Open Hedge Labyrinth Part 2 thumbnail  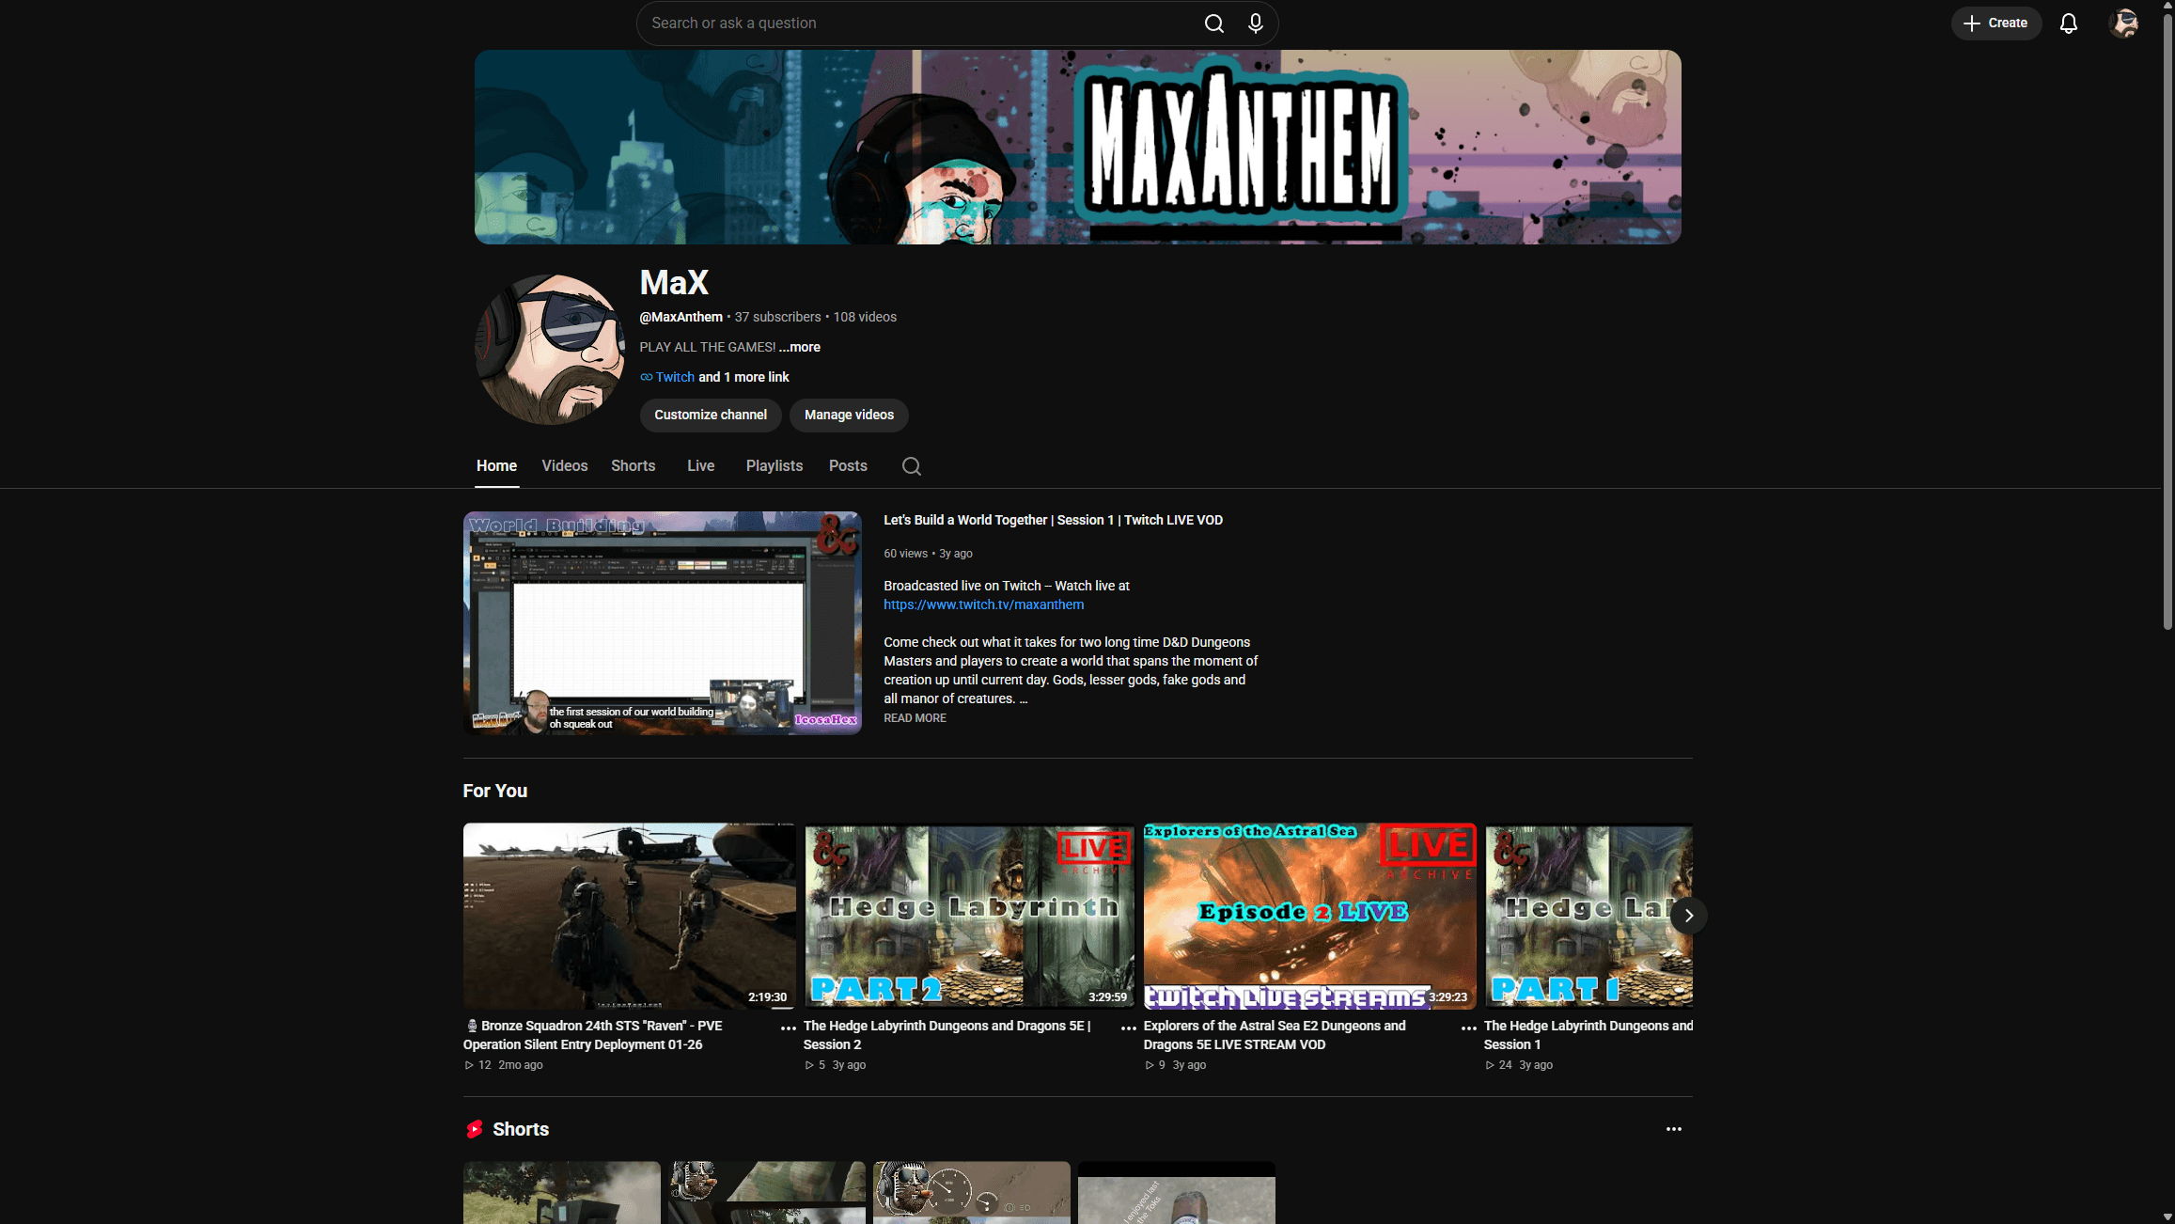point(969,917)
